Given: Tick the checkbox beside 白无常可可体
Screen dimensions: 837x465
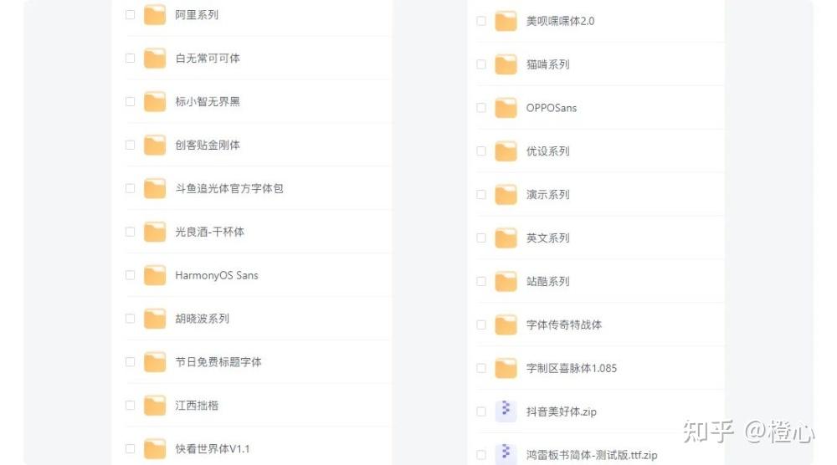Looking at the screenshot, I should tap(130, 59).
